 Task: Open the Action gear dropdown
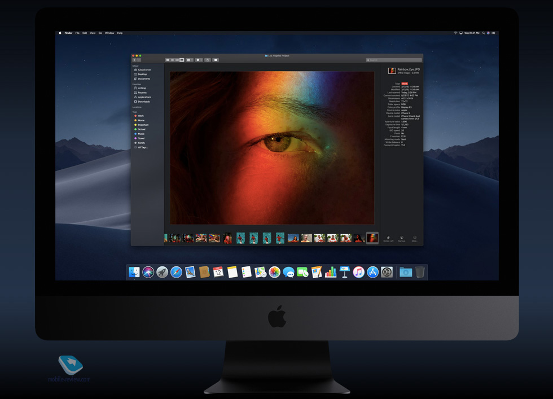point(199,60)
